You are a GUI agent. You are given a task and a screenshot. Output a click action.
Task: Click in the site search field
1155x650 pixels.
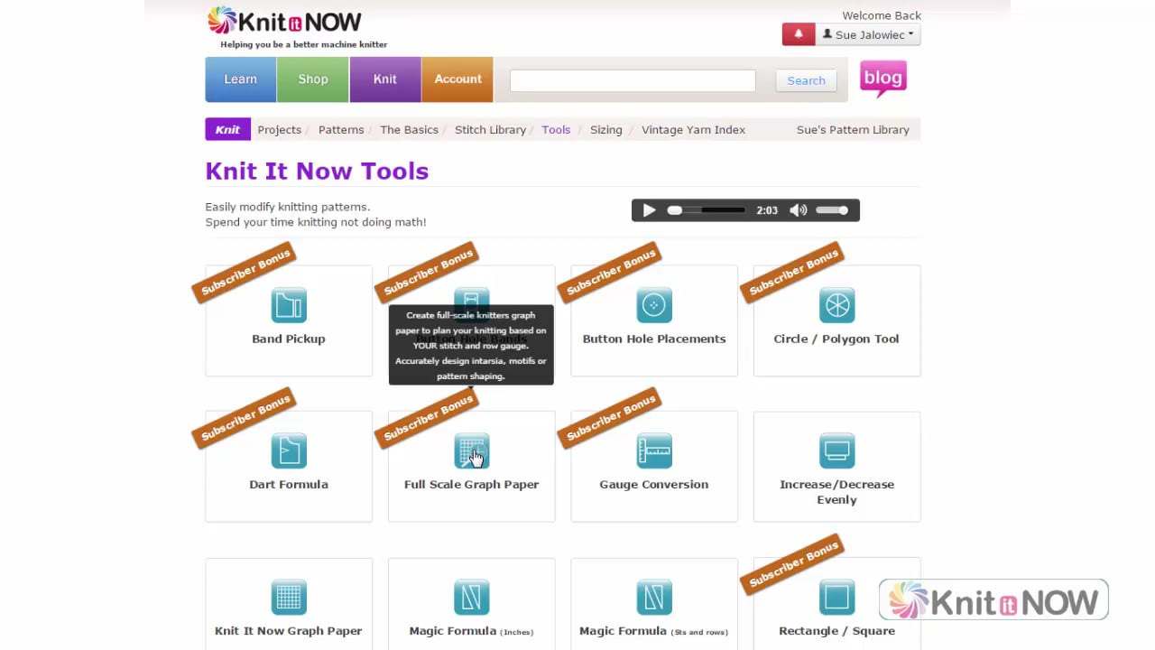click(x=633, y=80)
